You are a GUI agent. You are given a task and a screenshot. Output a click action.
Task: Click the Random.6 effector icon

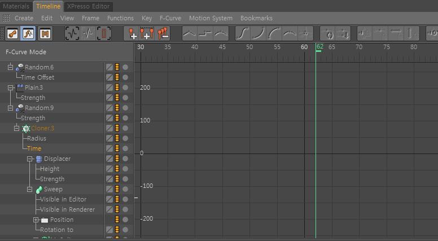20,67
